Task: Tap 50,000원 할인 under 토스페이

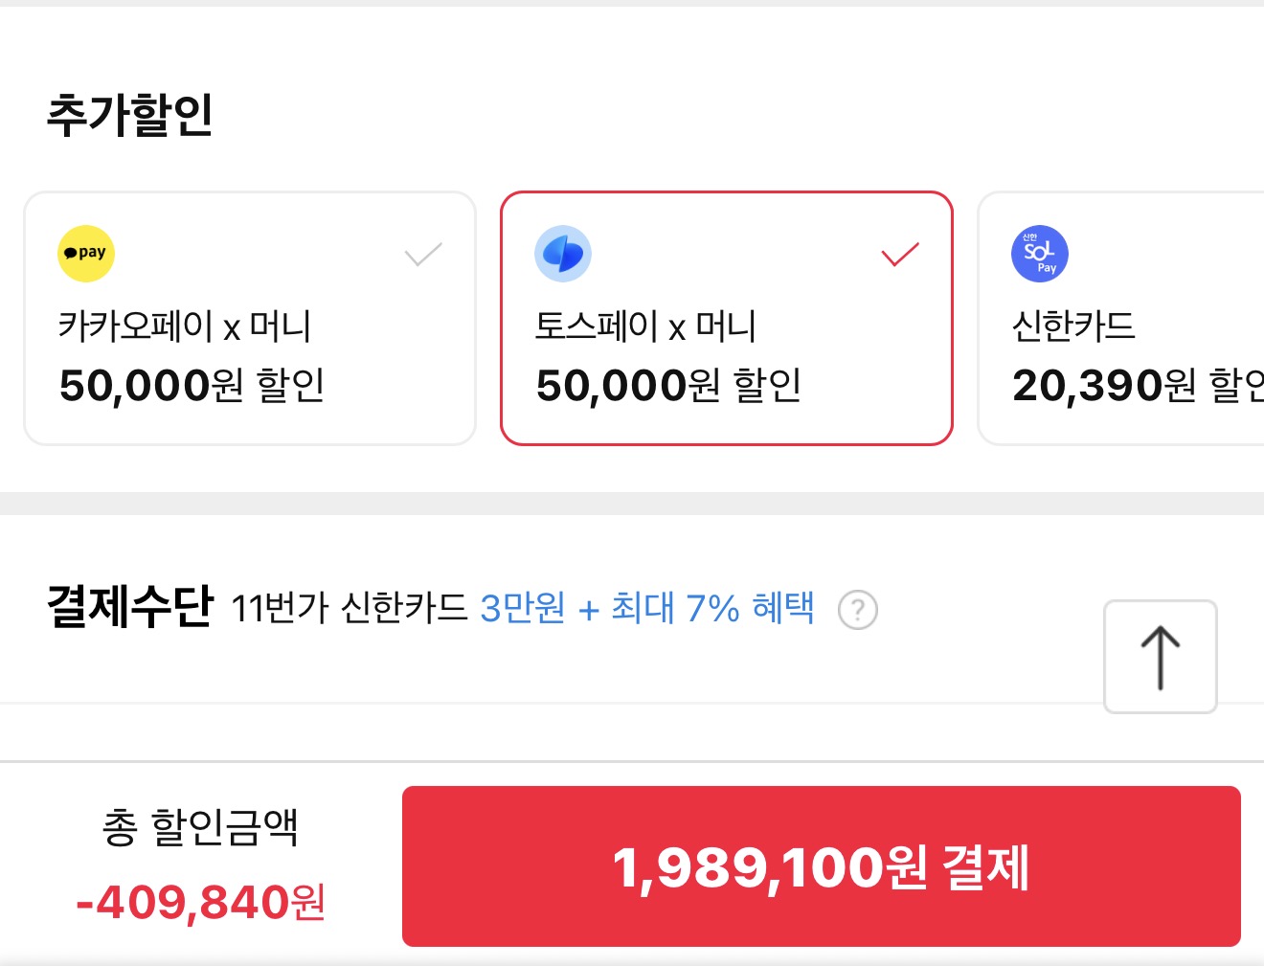Action: coord(668,386)
